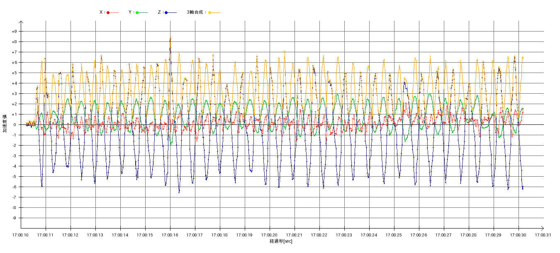
Task: Click the -9 value on vertical axis
Action: [x=14, y=218]
